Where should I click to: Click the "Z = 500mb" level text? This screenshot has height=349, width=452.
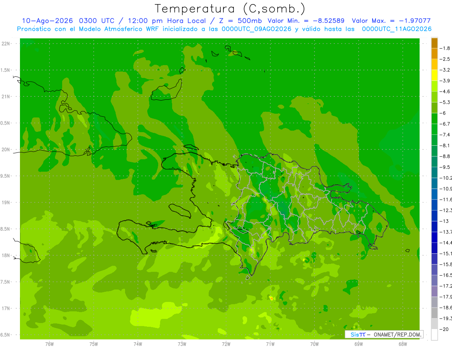(x=241, y=21)
